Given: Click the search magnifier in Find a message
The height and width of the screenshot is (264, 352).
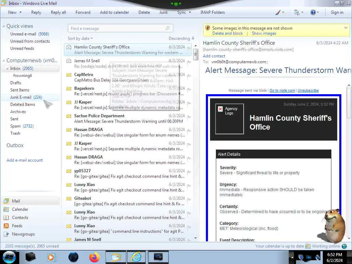Looking at the screenshot, I should tap(167, 28).
